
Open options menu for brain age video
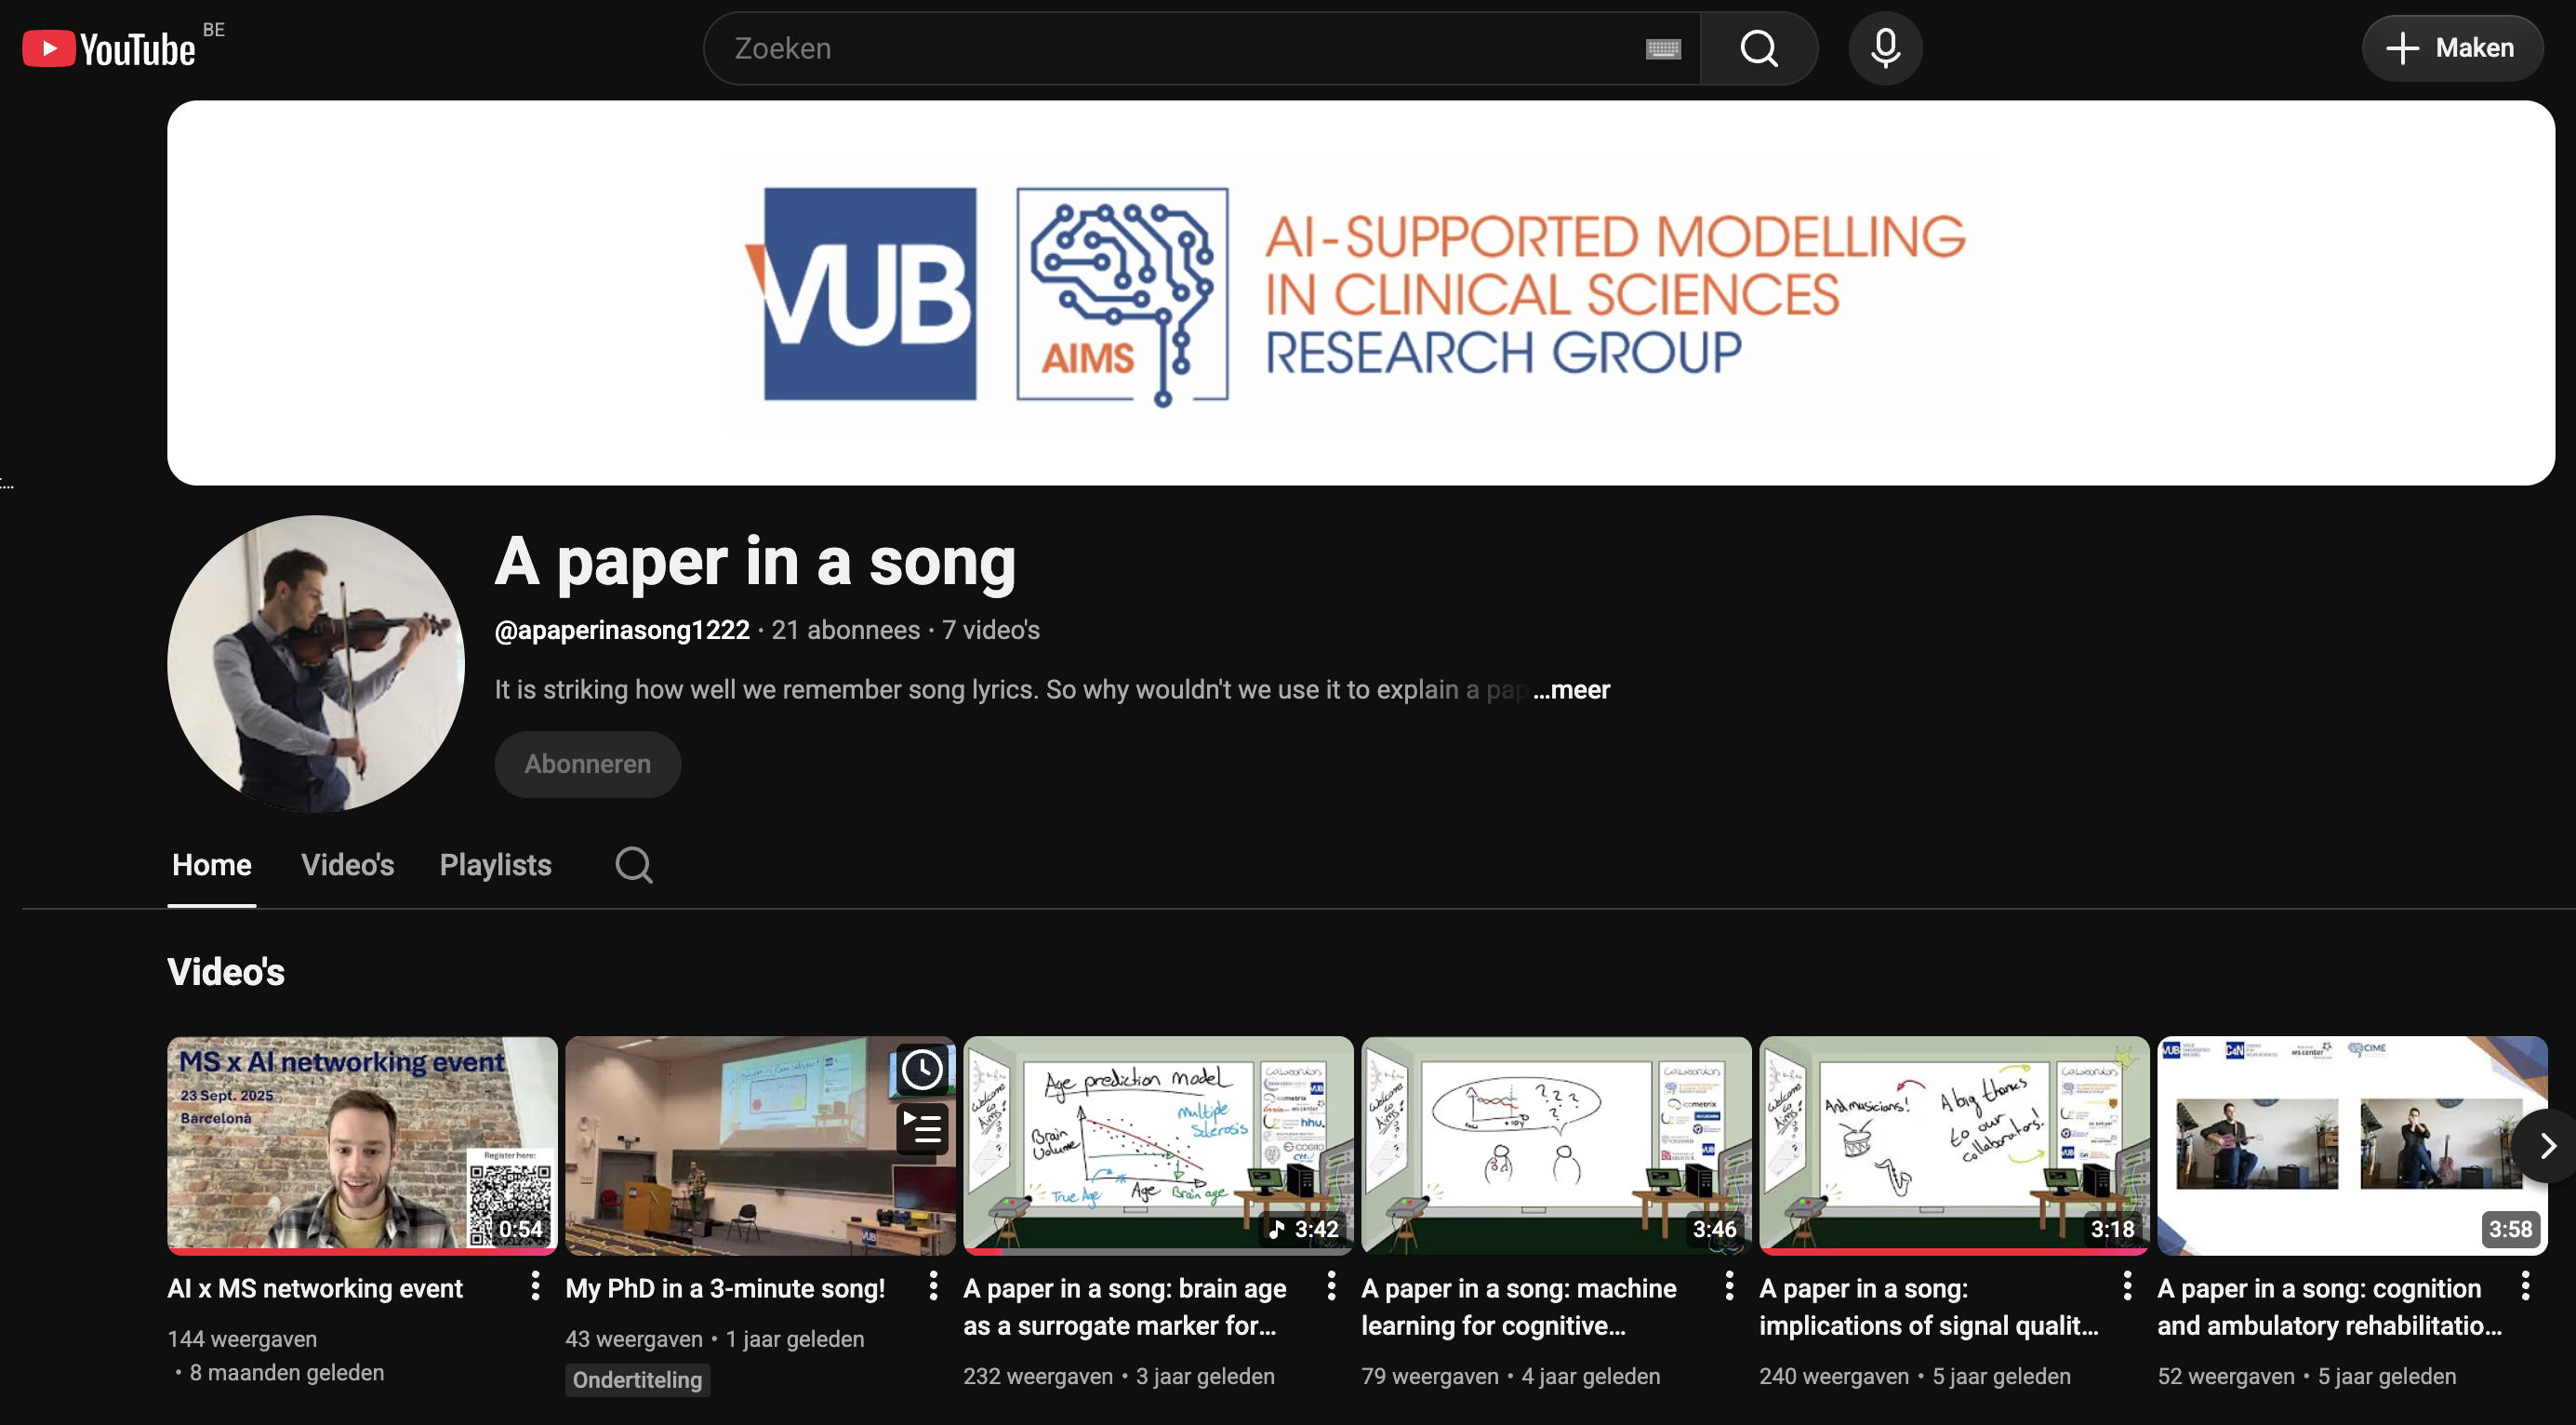point(1331,1286)
